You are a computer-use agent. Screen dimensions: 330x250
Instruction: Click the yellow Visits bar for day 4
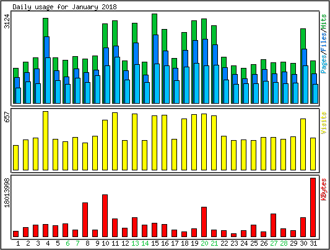45,141
